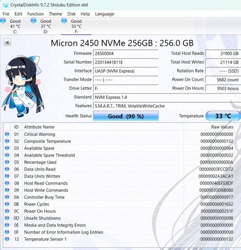Screen dimensions: 241x250
Task: Click the Shizuku character image
Action: pyautogui.click(x=23, y=86)
